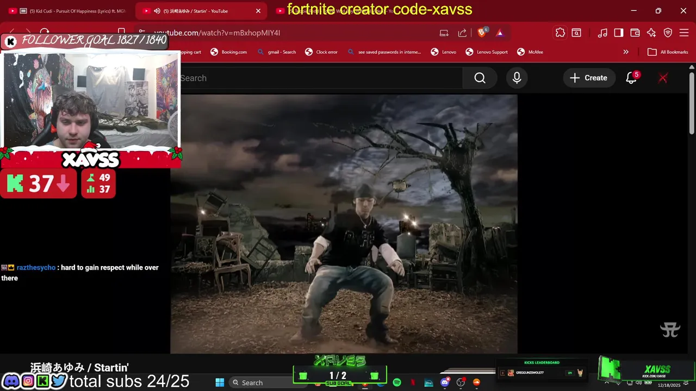Mute audio via speaker icon on Startin' tab
The height and width of the screenshot is (391, 696).
click(157, 11)
